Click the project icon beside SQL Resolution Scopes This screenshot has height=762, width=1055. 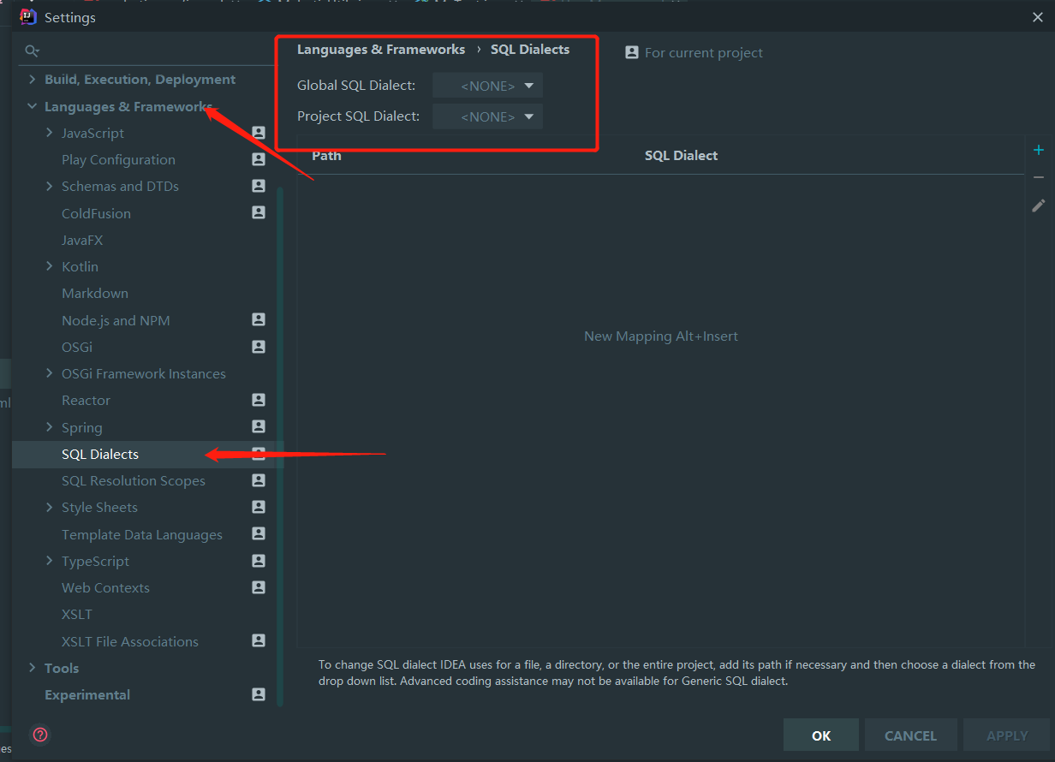[259, 480]
